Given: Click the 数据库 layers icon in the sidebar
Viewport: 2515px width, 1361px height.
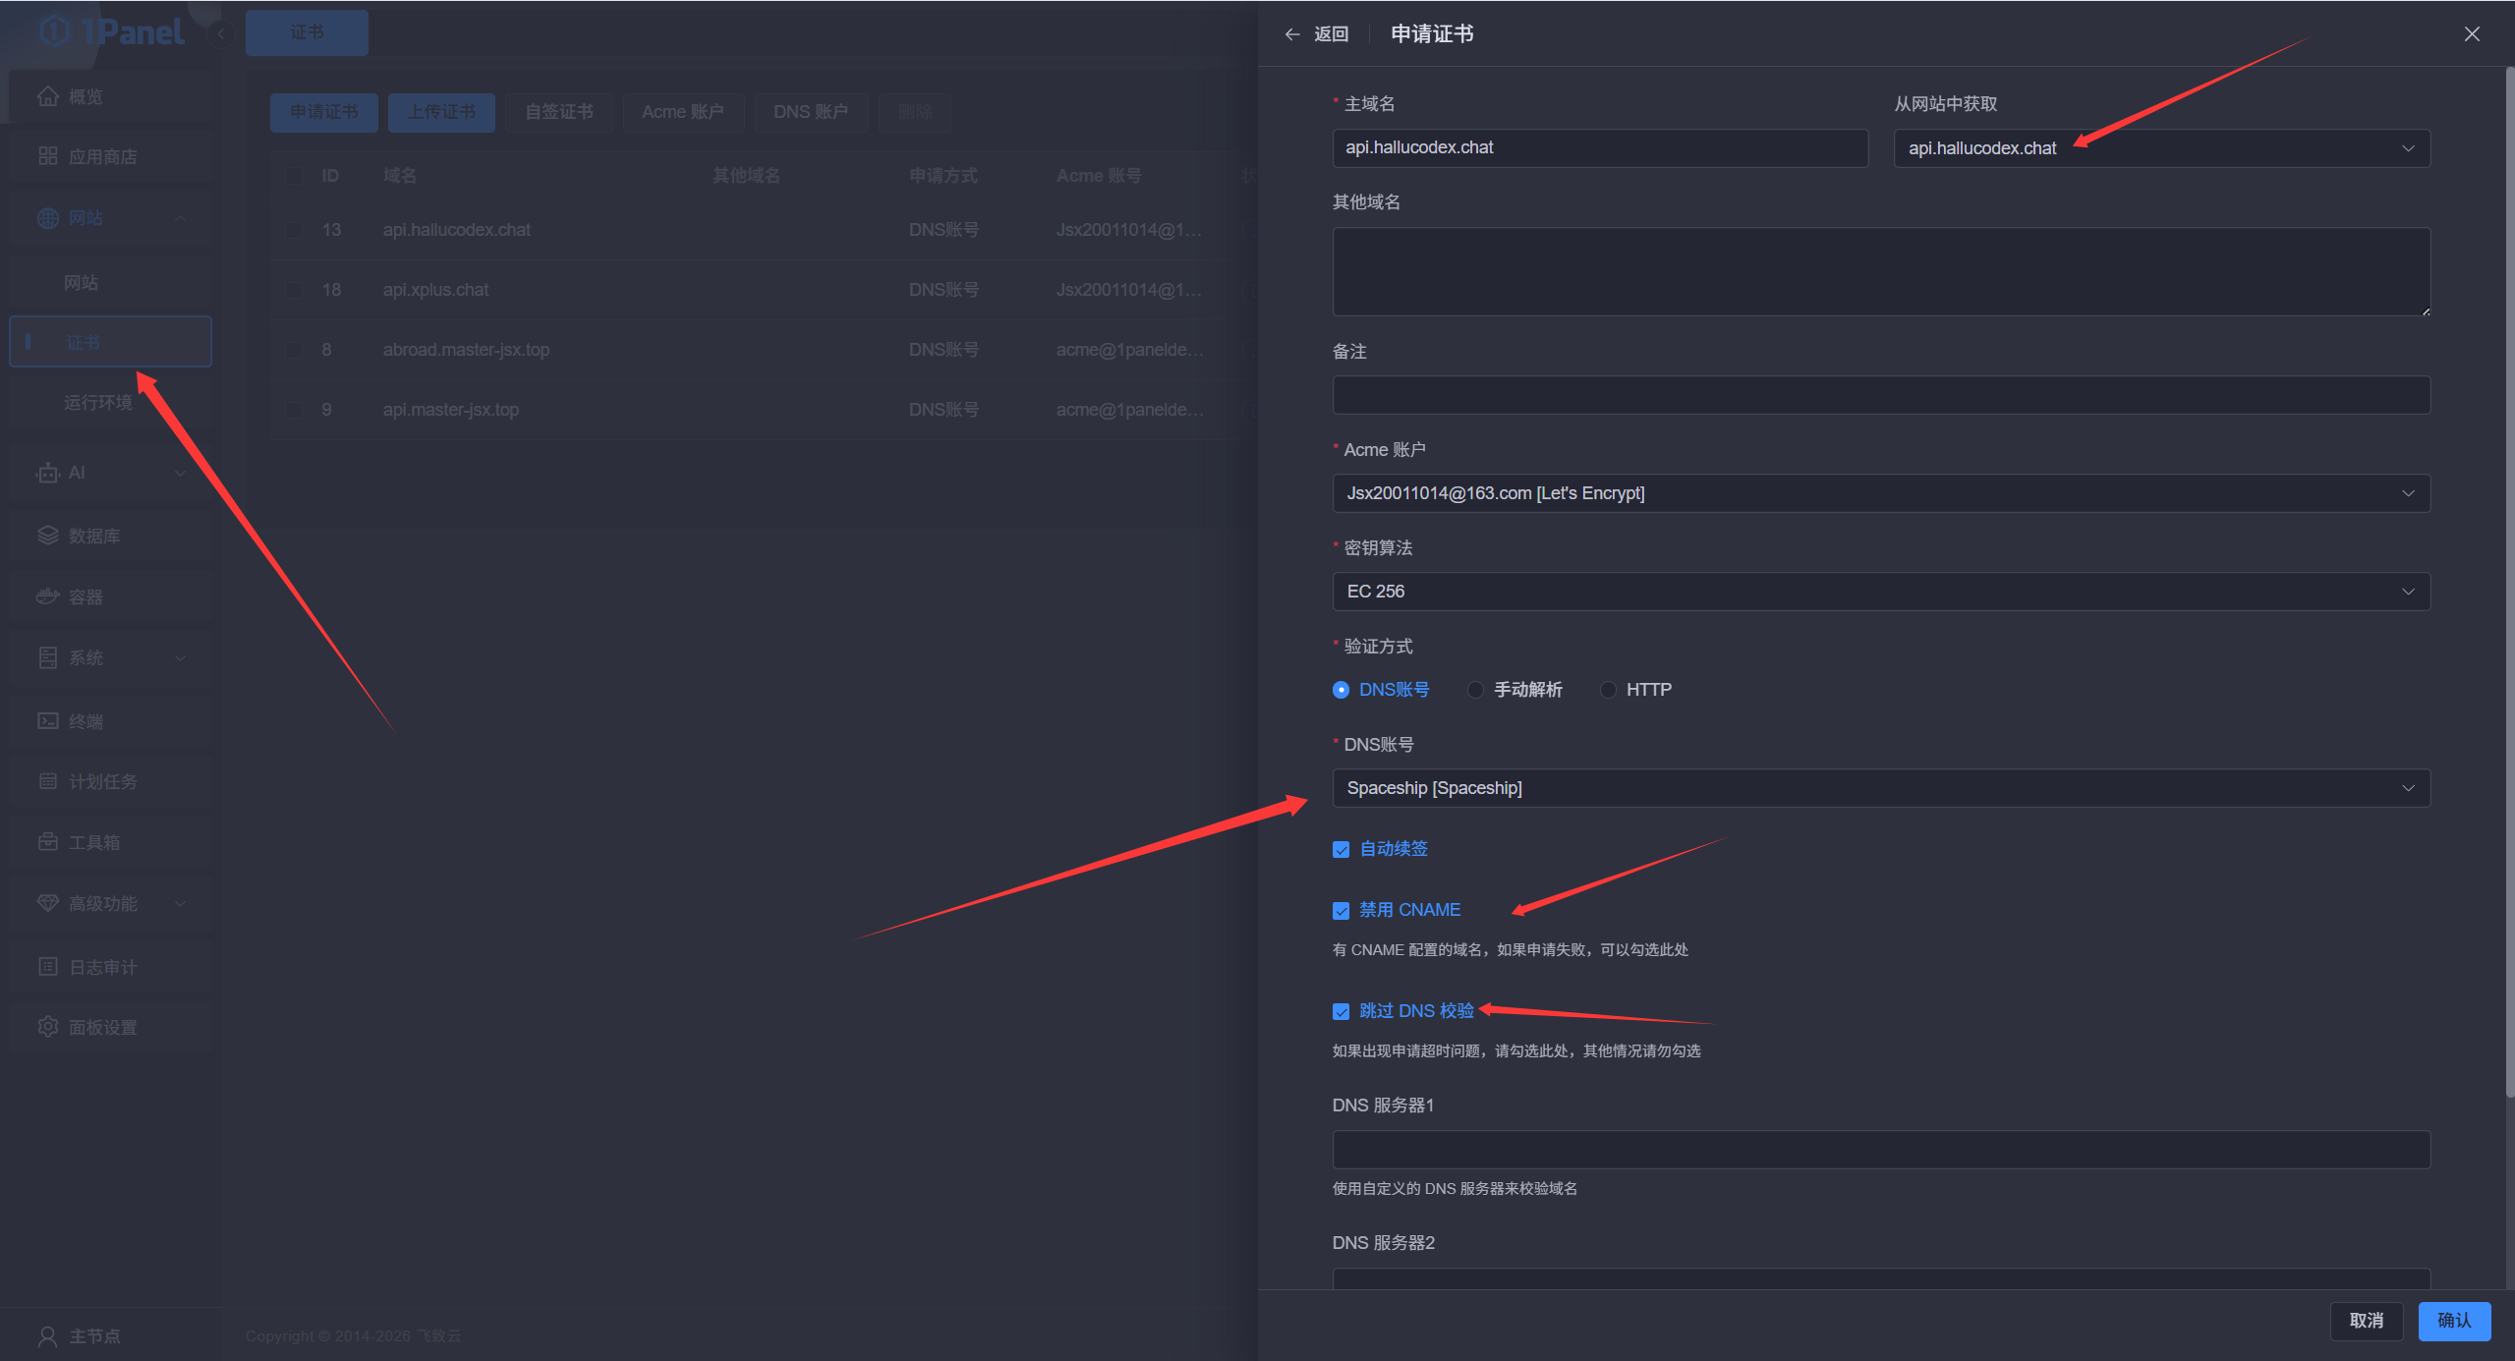Looking at the screenshot, I should (47, 536).
